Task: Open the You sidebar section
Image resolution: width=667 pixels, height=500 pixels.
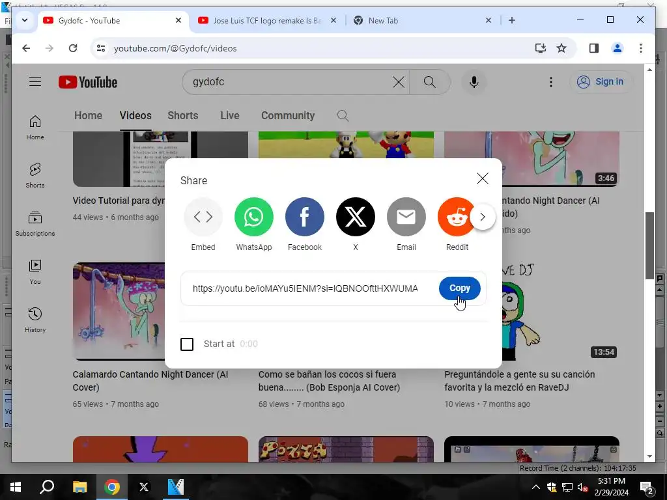Action: coord(35,272)
